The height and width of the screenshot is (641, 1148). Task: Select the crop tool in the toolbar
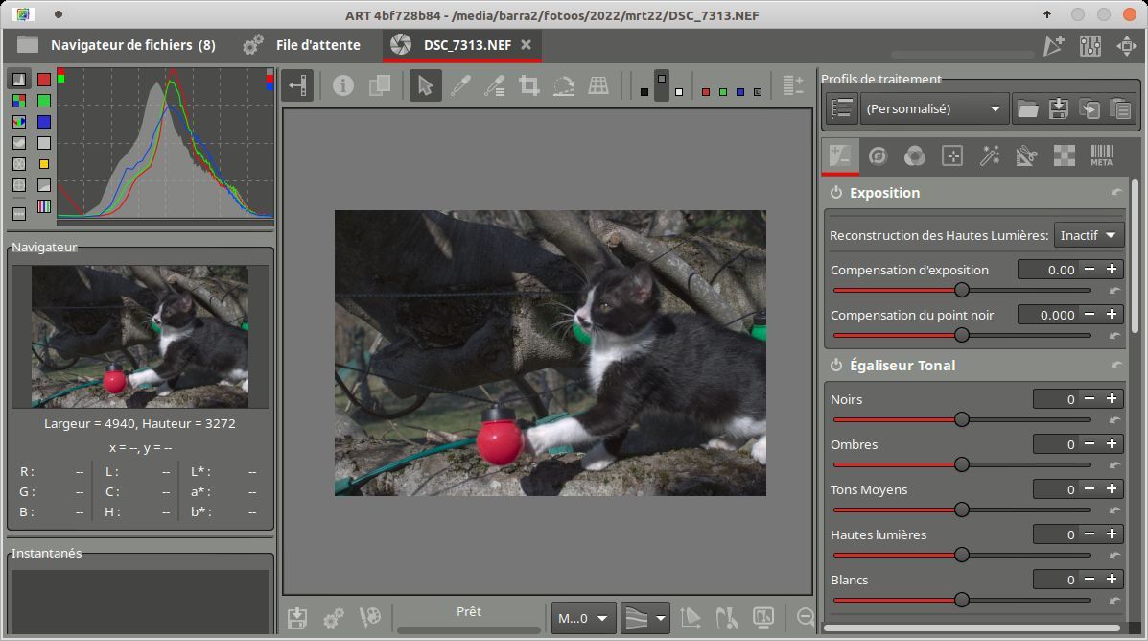click(x=528, y=85)
